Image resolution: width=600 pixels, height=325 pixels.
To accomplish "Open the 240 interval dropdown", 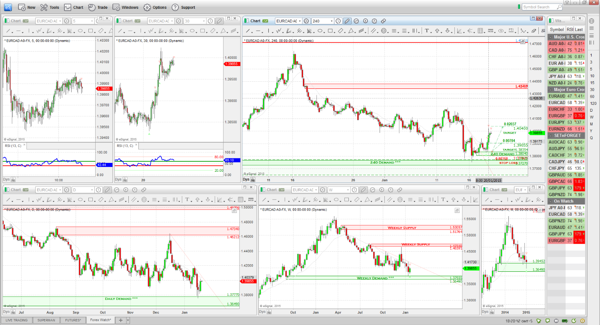I will point(332,21).
